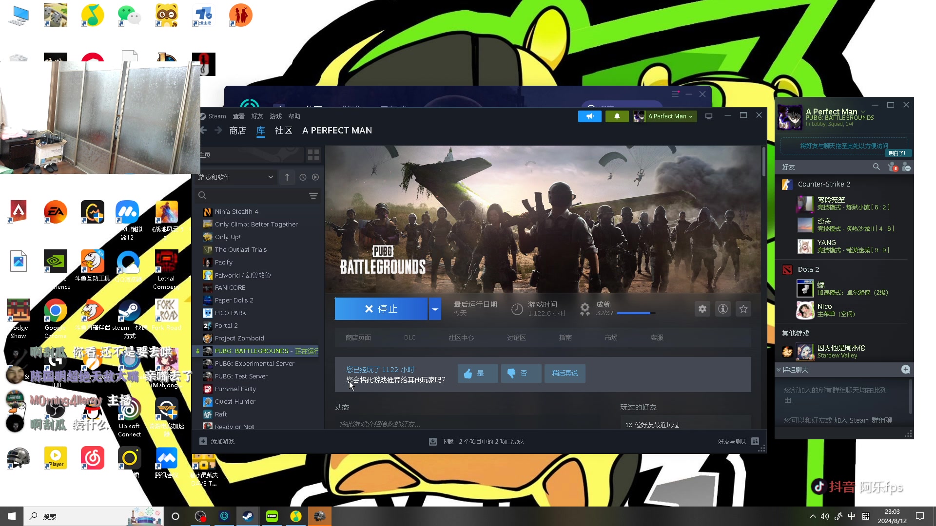This screenshot has width=936, height=526.
Task: Recommend game with 是 thumbs up
Action: click(478, 374)
